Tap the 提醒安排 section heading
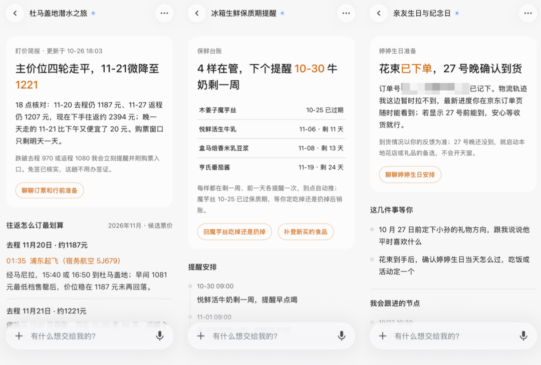 202,267
